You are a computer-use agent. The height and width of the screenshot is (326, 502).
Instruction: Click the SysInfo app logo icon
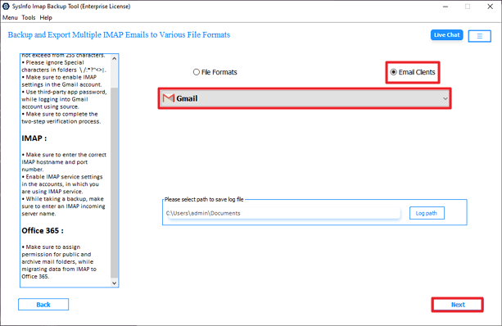click(x=6, y=6)
